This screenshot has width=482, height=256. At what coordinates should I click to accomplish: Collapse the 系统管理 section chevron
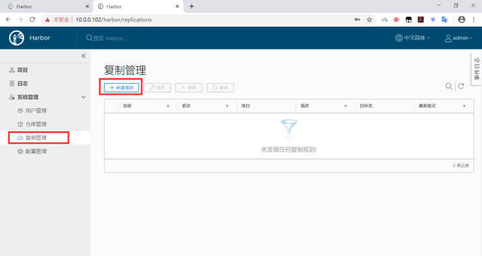click(84, 97)
